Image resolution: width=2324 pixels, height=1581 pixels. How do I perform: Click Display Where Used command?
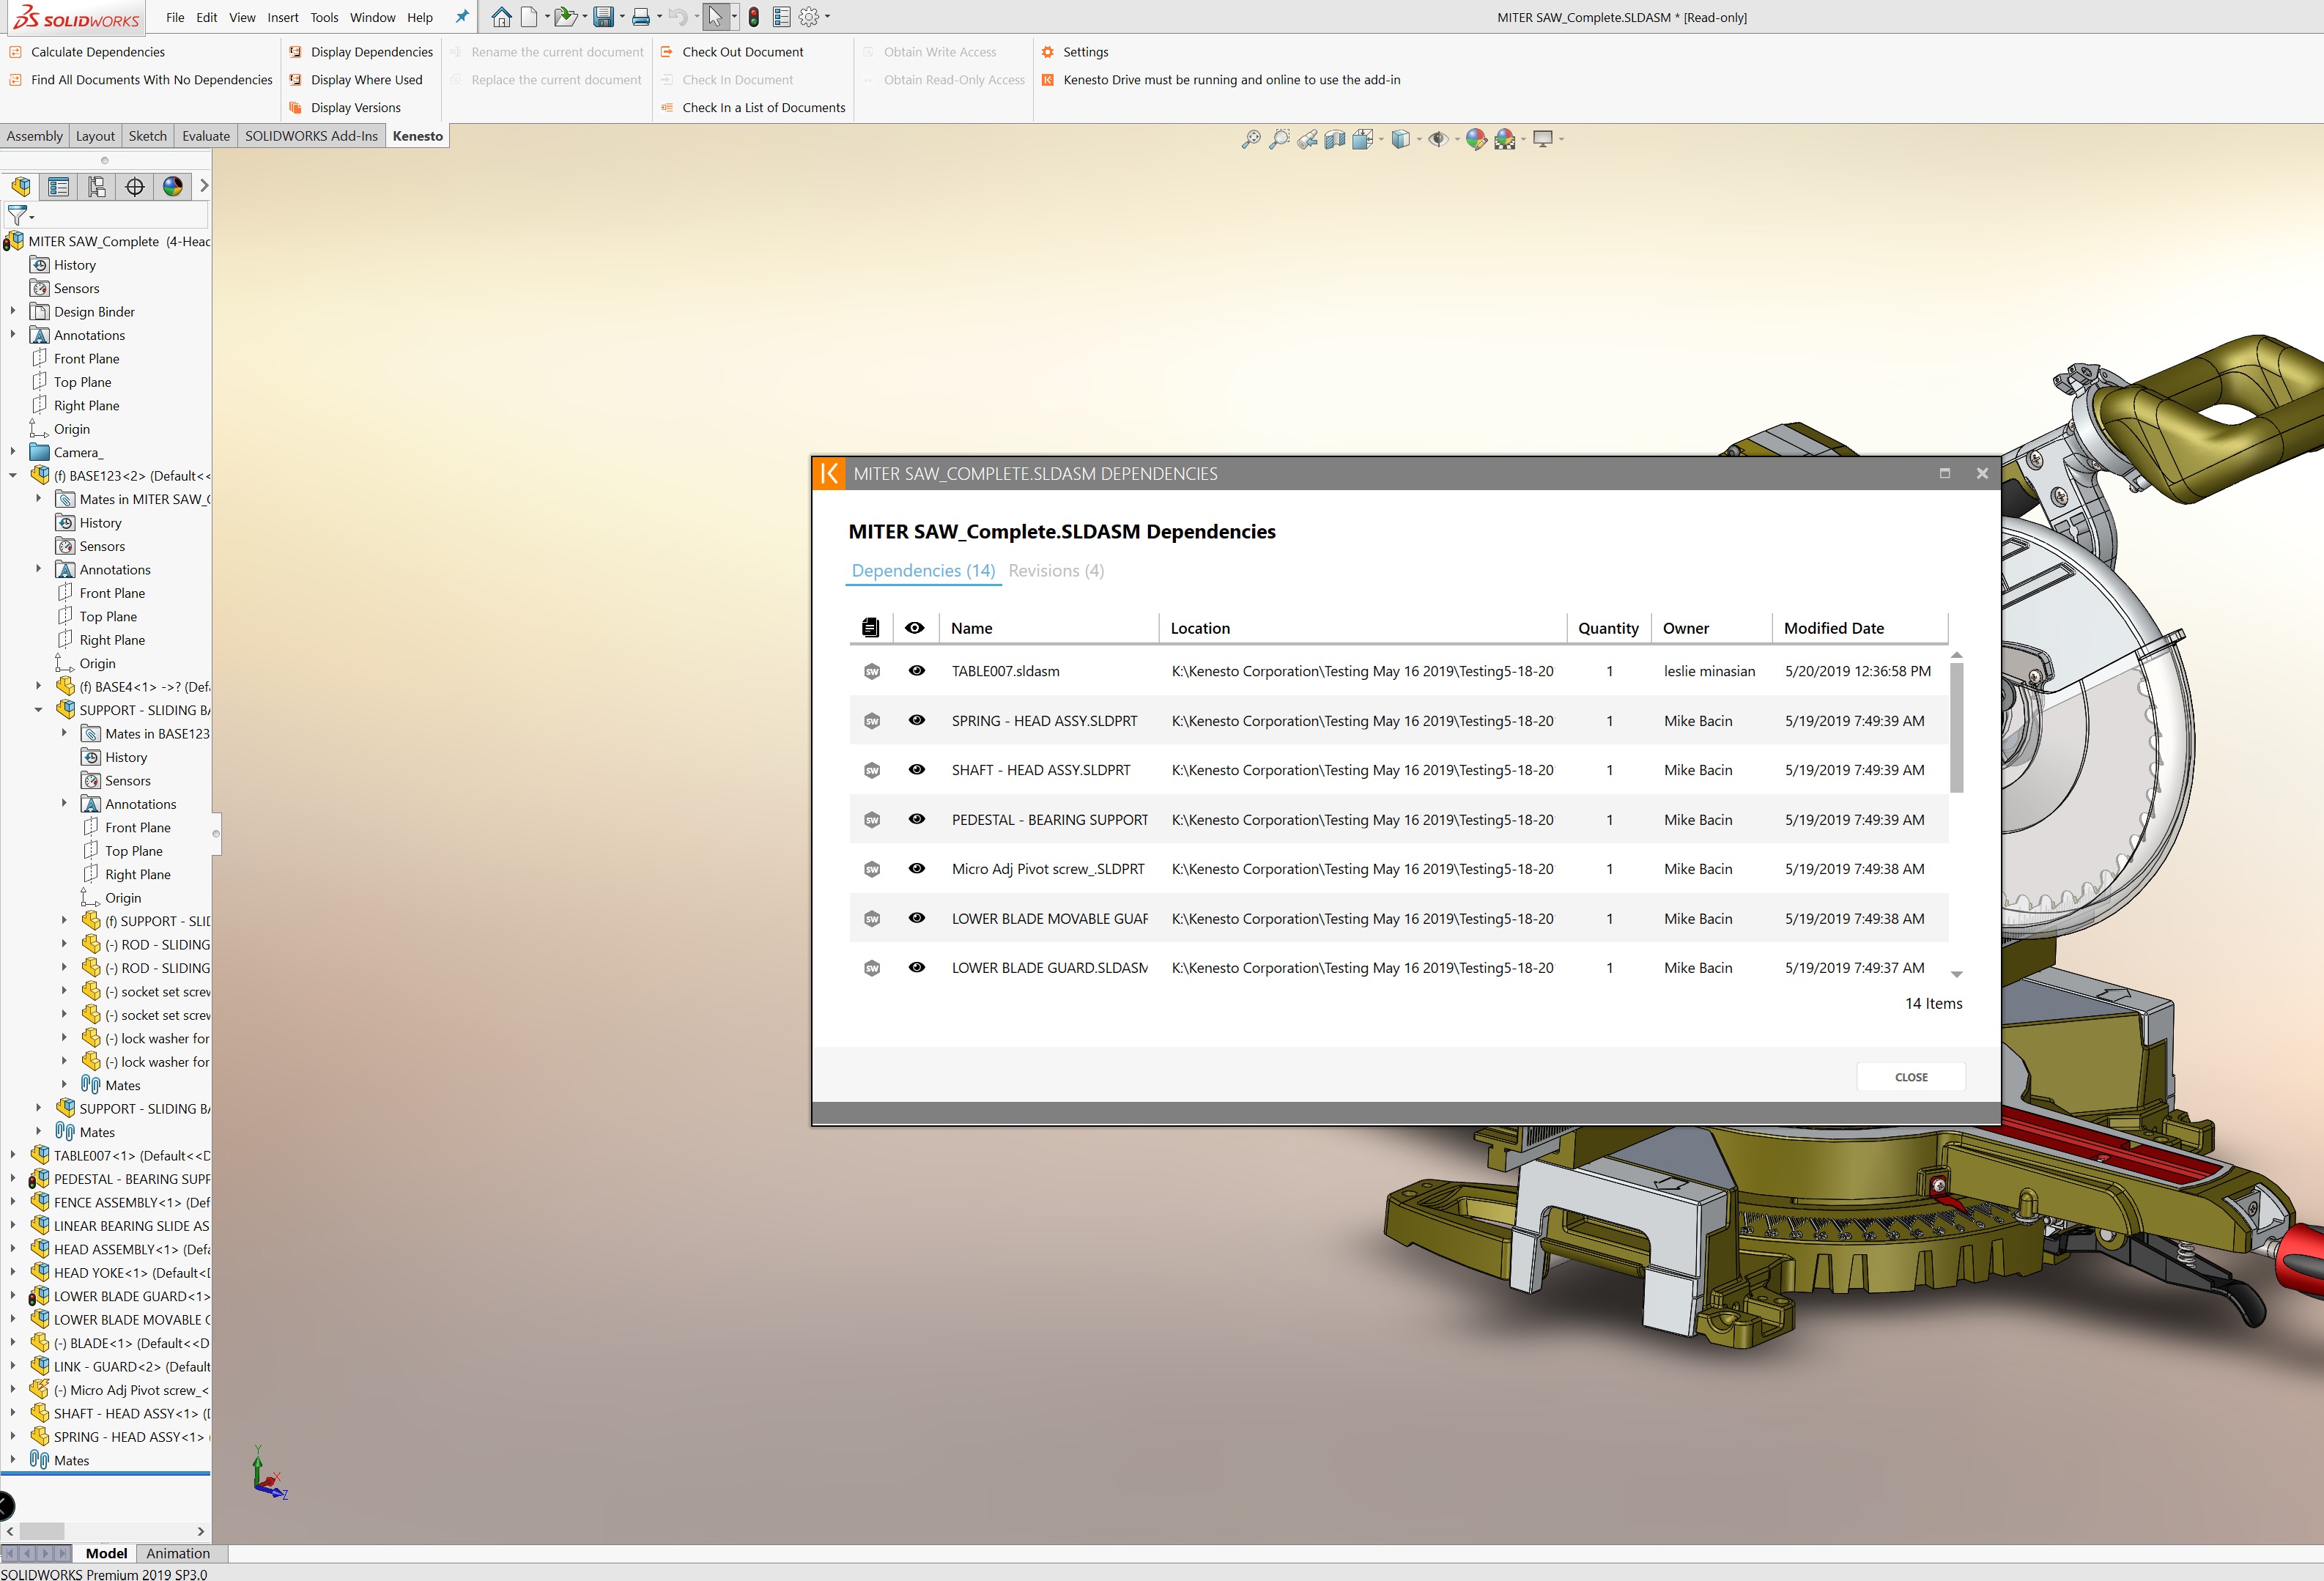point(356,80)
